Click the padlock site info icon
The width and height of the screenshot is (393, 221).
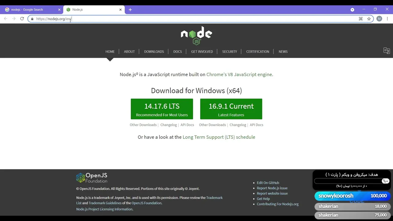pyautogui.click(x=32, y=19)
